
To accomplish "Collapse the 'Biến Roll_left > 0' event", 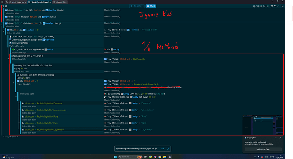I will 14,82.
